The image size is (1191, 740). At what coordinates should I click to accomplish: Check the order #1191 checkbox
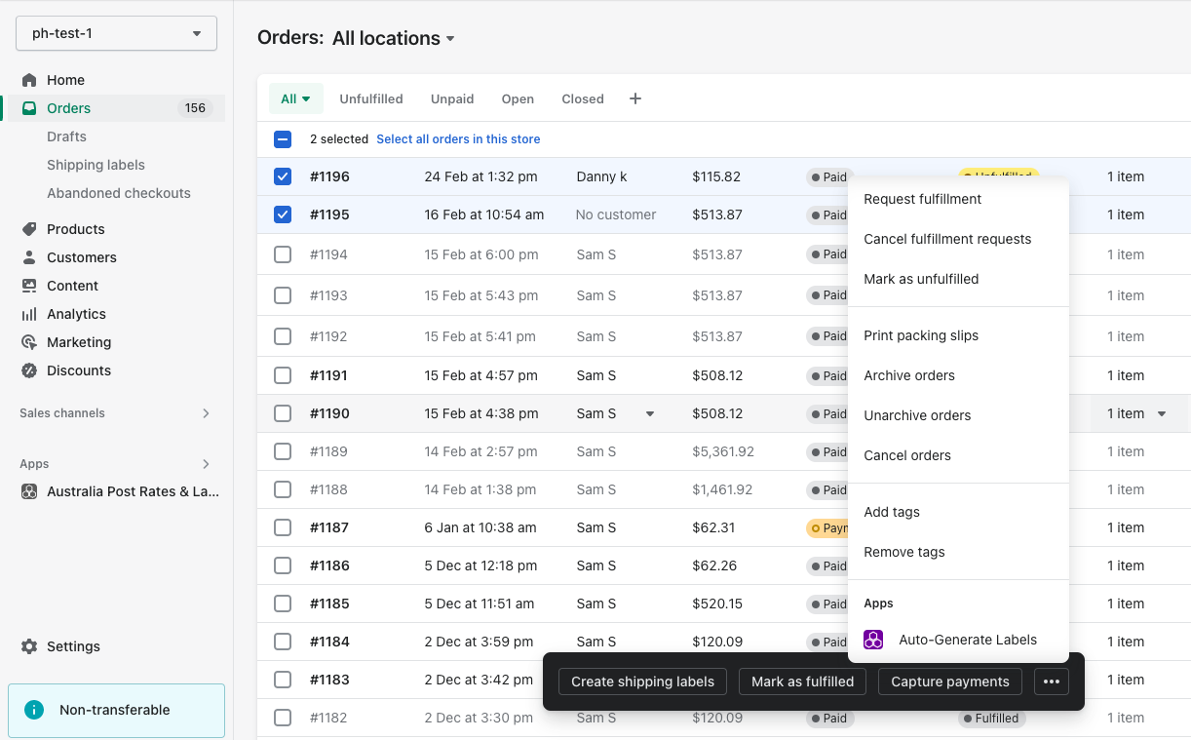(283, 375)
